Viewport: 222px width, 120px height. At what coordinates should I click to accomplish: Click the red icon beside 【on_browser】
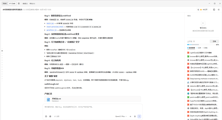pyautogui.click(x=188, y=67)
